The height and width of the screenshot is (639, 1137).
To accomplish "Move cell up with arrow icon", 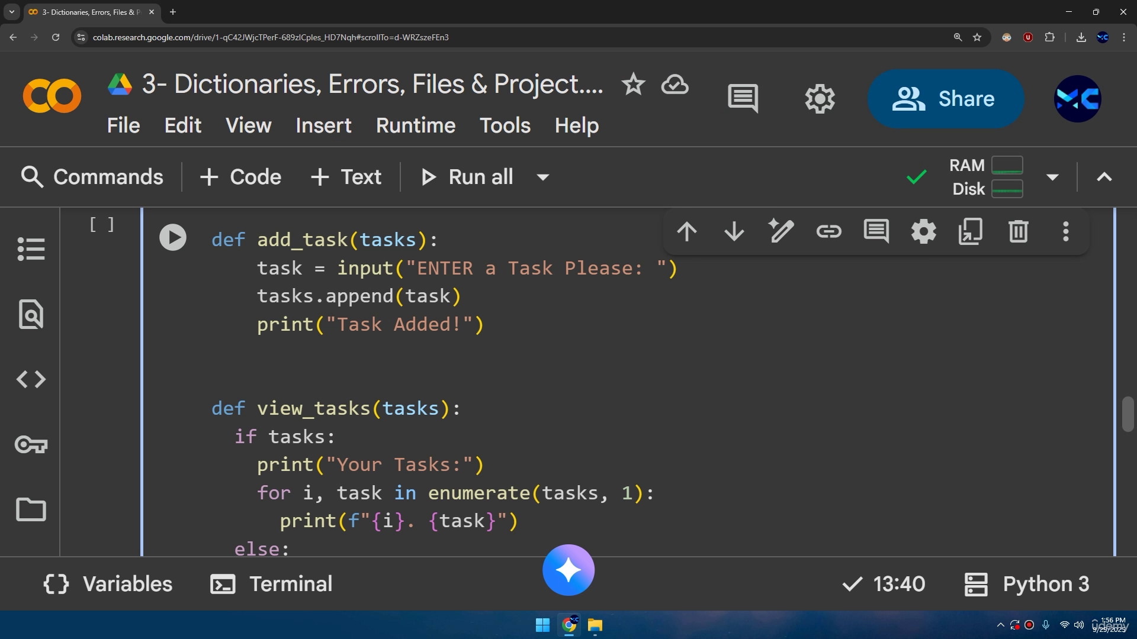I will 687,231.
